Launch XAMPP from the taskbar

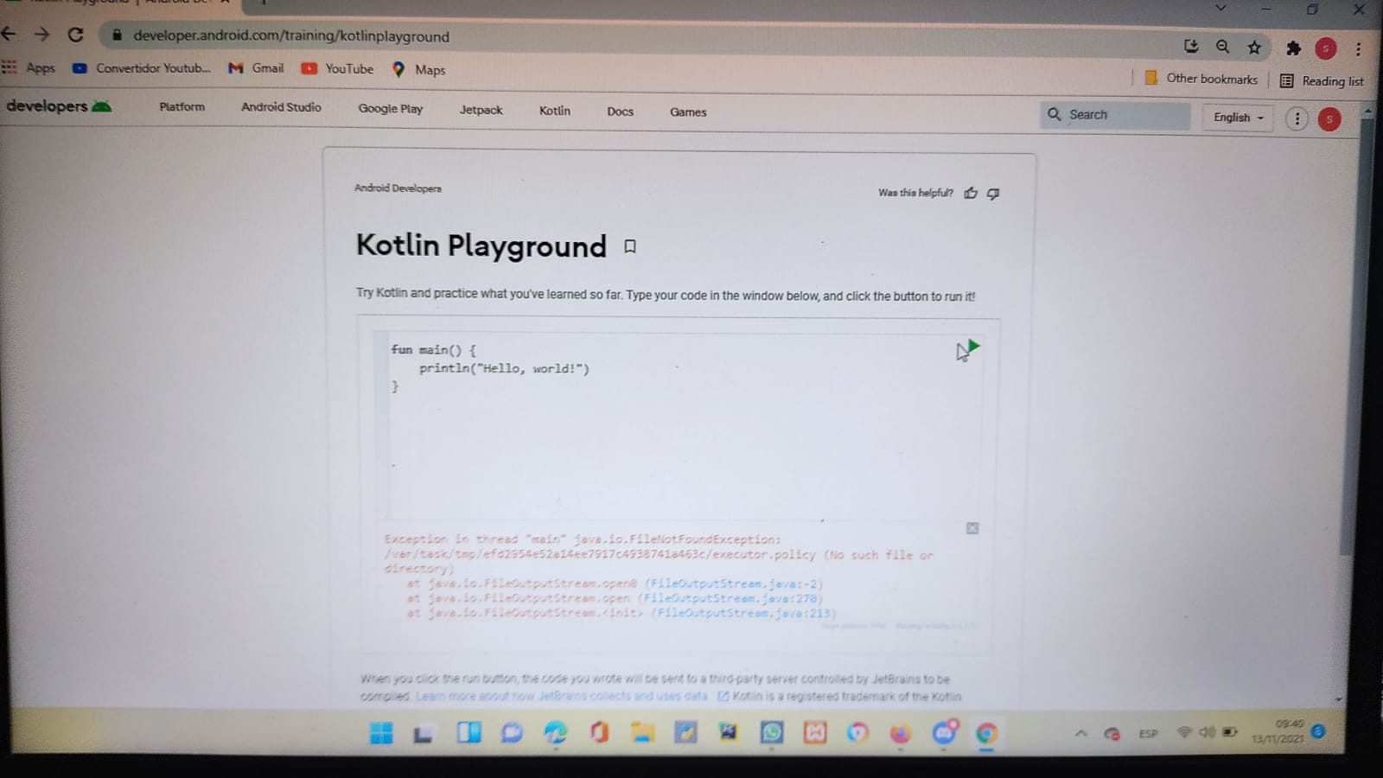coord(815,732)
